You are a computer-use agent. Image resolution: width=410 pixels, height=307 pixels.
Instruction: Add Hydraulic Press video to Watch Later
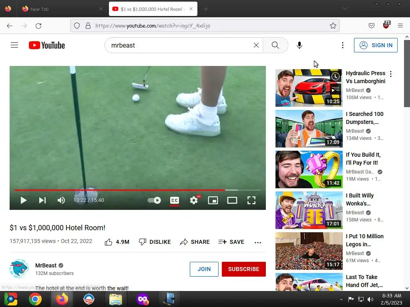tap(336, 76)
